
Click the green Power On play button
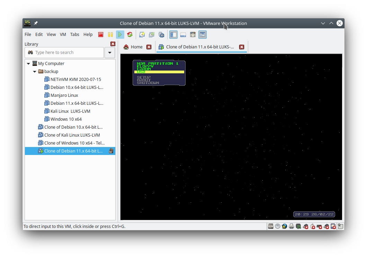tap(120, 35)
